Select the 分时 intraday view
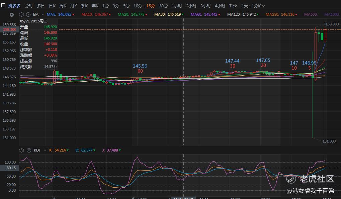This screenshot has width=341, height=199. click(x=29, y=6)
